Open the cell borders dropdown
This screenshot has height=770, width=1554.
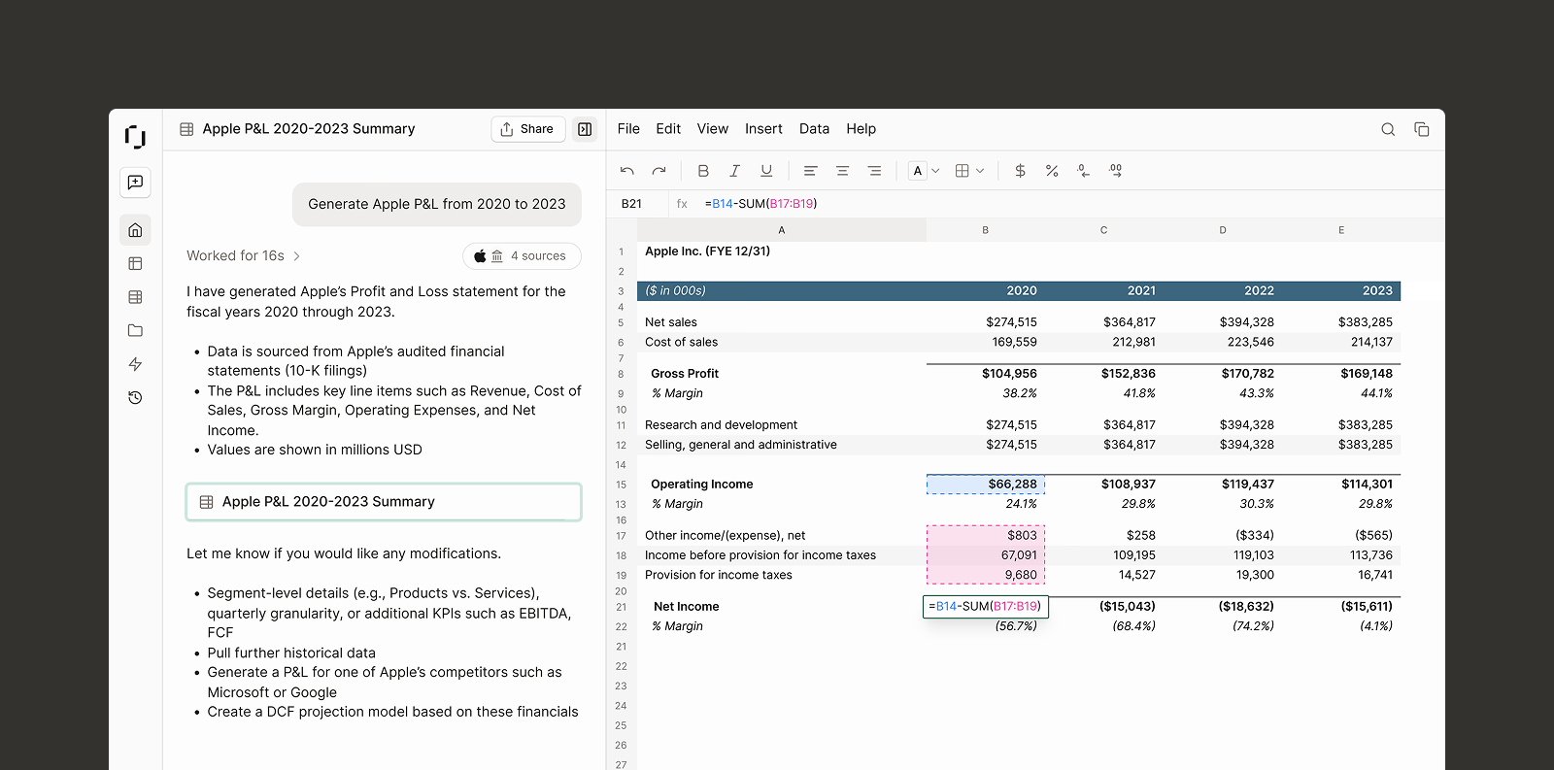pyautogui.click(x=969, y=171)
